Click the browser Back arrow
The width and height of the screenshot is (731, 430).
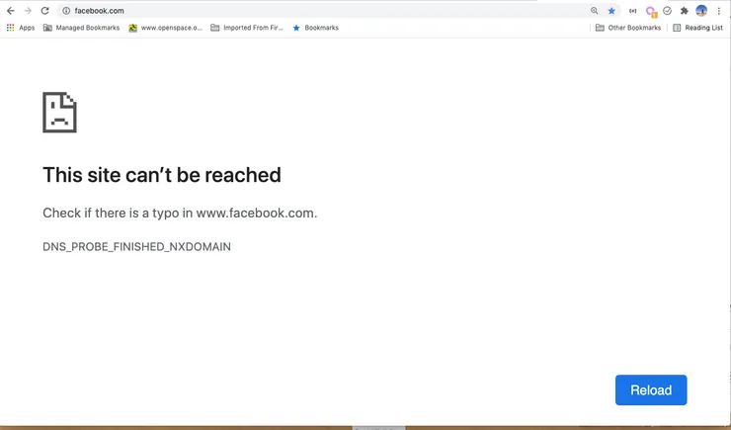(x=11, y=11)
